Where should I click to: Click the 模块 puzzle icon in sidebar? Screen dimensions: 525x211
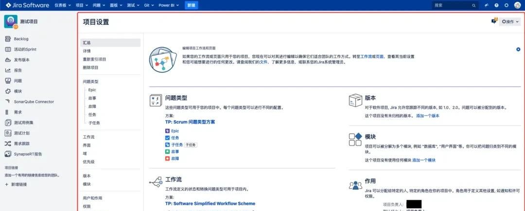pos(8,91)
